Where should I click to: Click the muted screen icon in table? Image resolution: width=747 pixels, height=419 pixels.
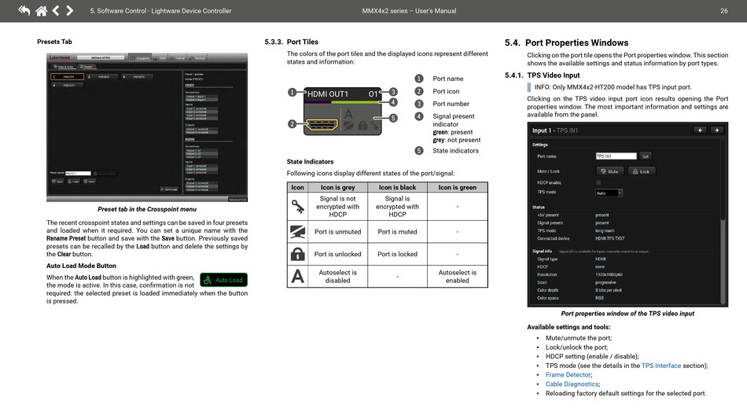[298, 231]
